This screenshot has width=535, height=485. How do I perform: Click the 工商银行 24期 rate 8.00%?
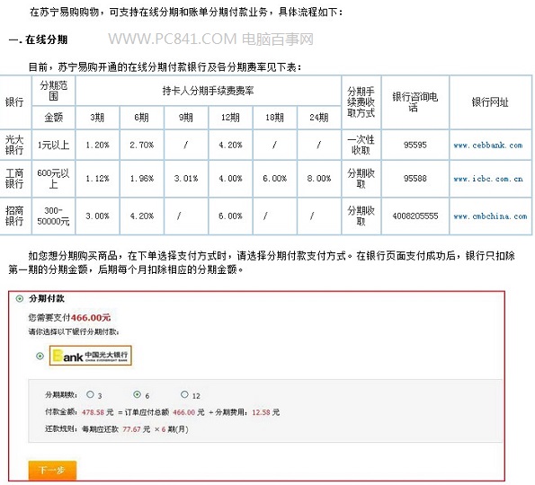(x=319, y=179)
